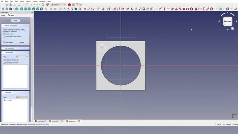Apply the Horizontal constraint

coord(168,9)
